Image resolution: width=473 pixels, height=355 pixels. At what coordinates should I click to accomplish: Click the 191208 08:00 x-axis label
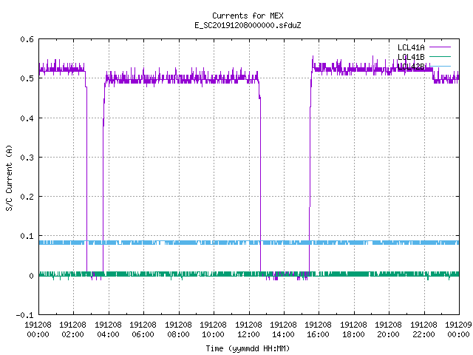(178, 329)
